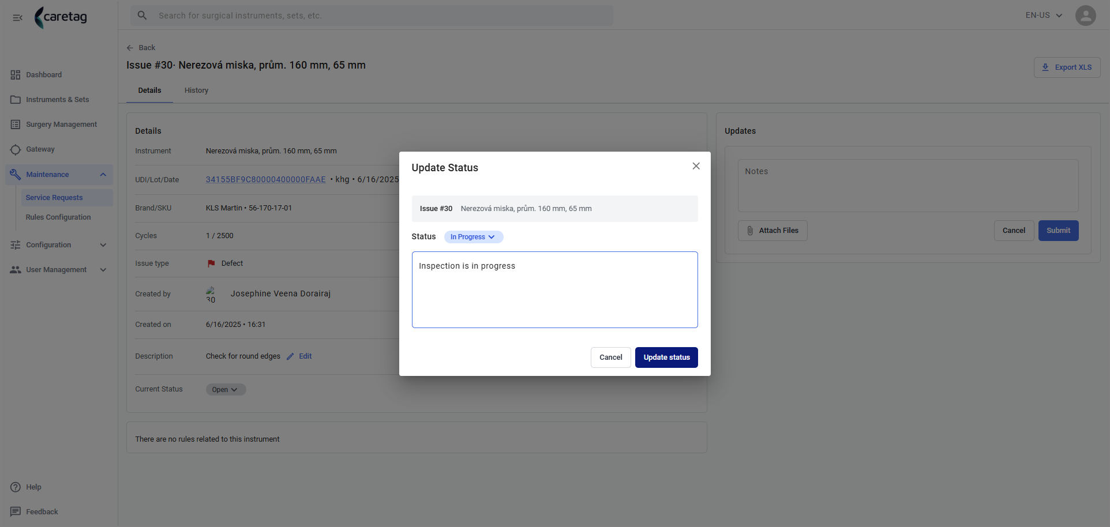Collapse the Maintenance menu section
The width and height of the screenshot is (1110, 527).
click(x=103, y=175)
